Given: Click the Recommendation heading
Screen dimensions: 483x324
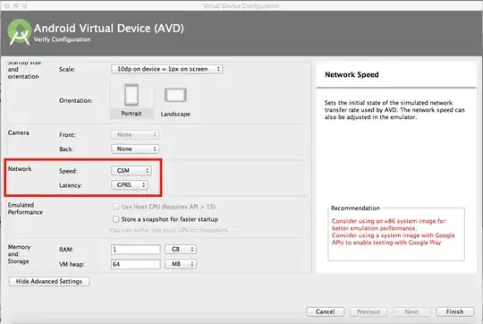Looking at the screenshot, I should click(355, 208).
